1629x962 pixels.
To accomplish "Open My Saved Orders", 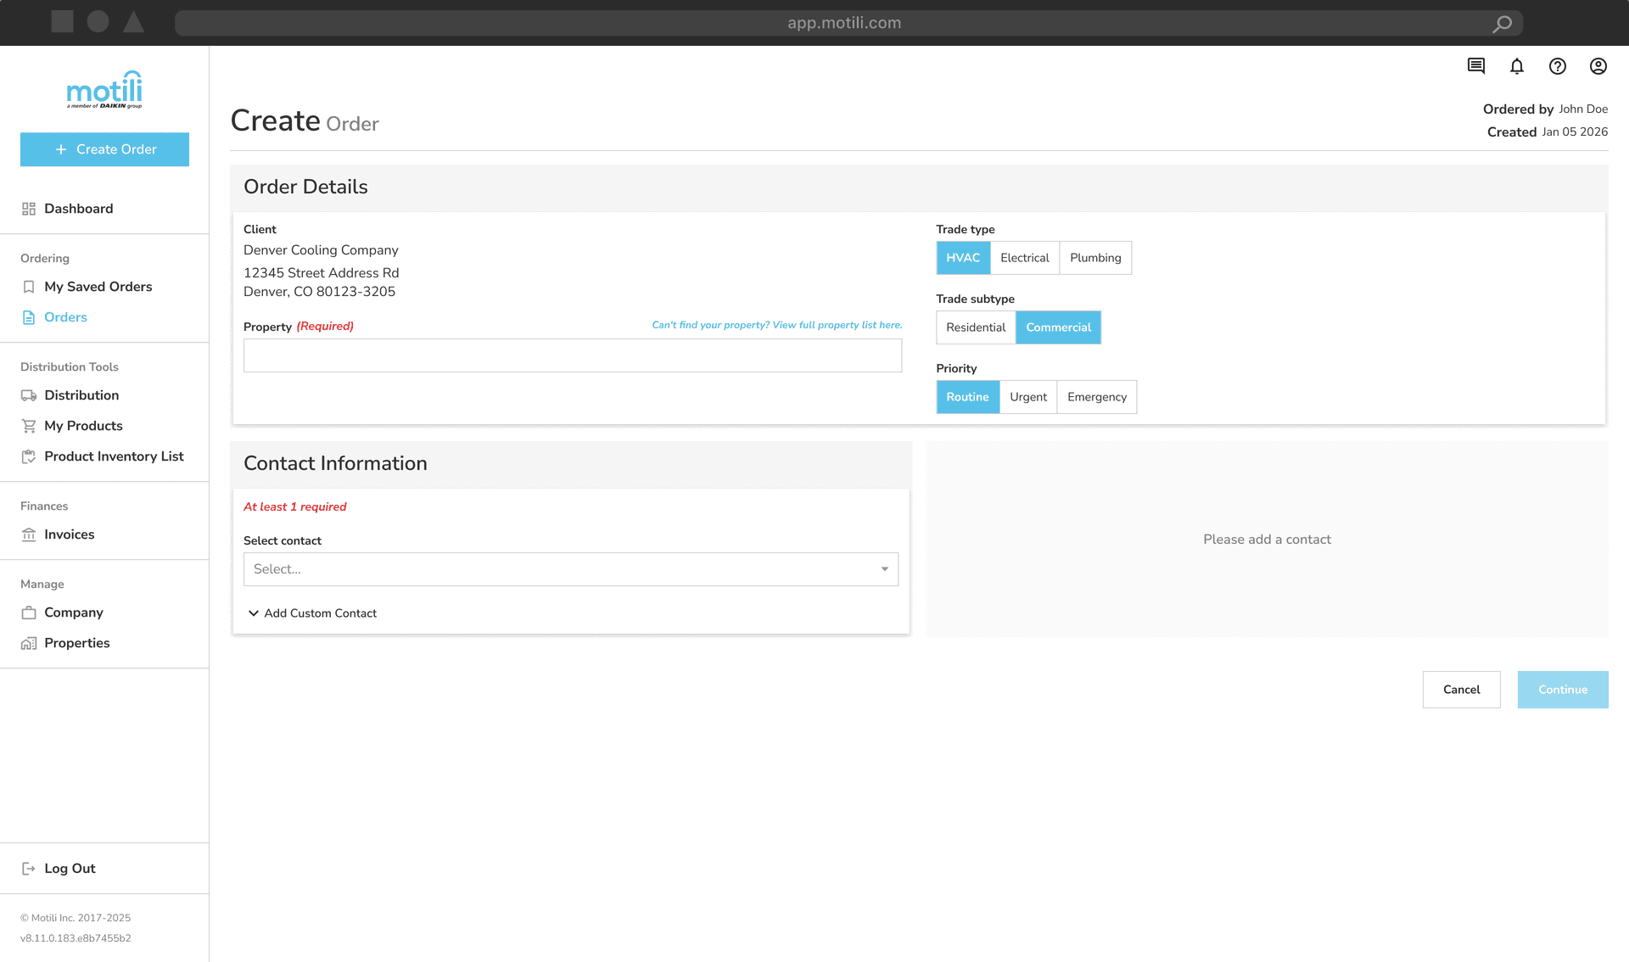I will [x=98, y=287].
